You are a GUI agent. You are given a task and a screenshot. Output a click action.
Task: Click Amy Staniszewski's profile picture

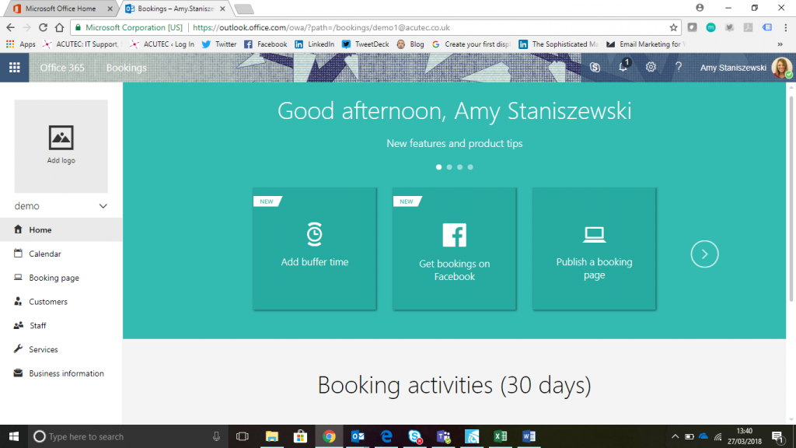(781, 68)
